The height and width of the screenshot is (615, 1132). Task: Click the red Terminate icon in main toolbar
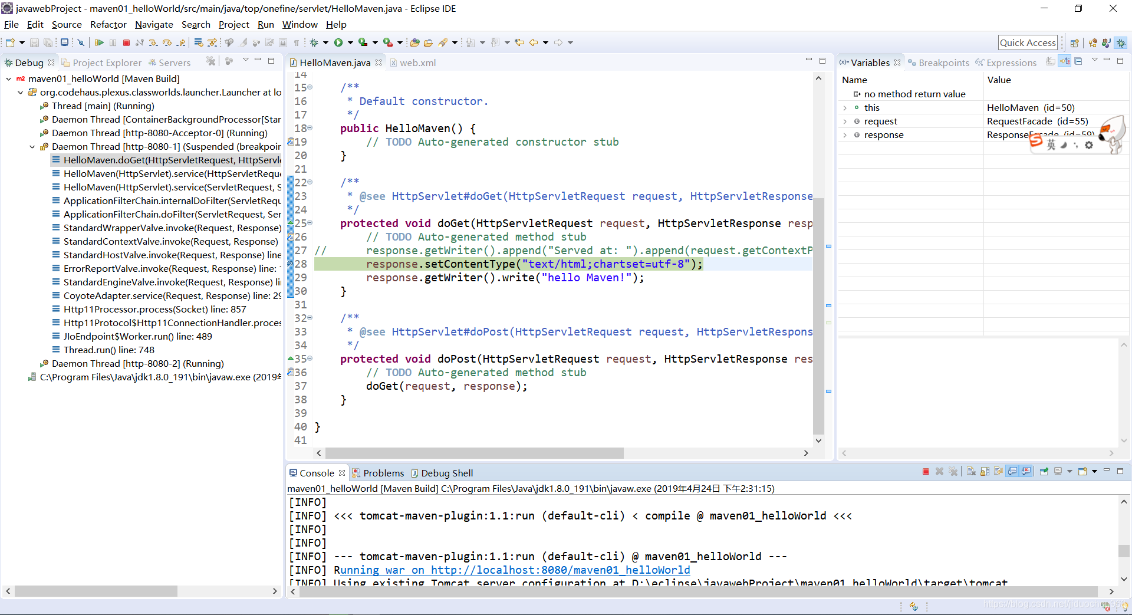pos(126,42)
